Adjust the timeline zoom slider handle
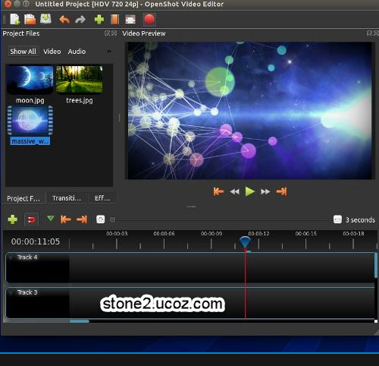 point(113,219)
